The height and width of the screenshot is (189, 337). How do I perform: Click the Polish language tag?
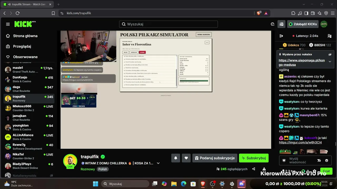[103, 169]
